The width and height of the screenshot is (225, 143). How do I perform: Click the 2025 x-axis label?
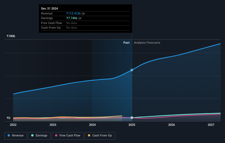click(x=132, y=125)
